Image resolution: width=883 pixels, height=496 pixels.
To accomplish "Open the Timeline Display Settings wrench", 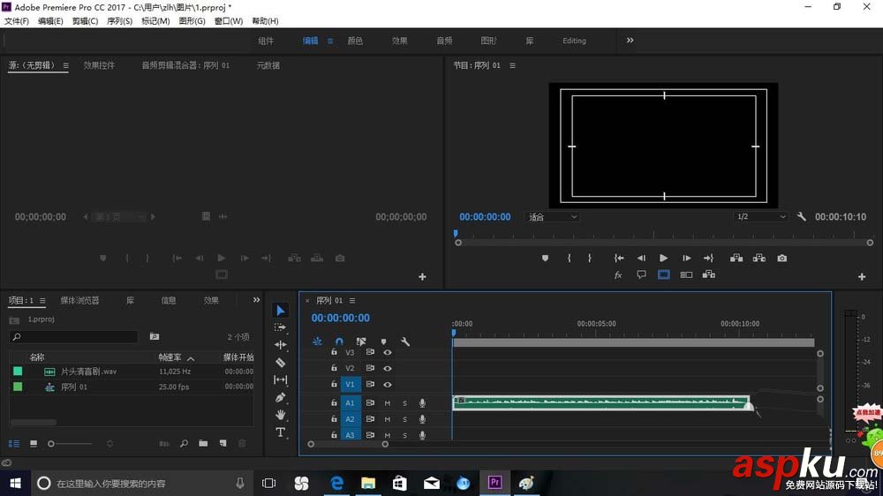I will (x=405, y=342).
